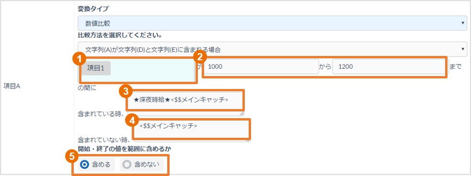Expand the 比較方法 comparison method dropdown
This screenshot has width=471, height=176.
pyautogui.click(x=272, y=49)
